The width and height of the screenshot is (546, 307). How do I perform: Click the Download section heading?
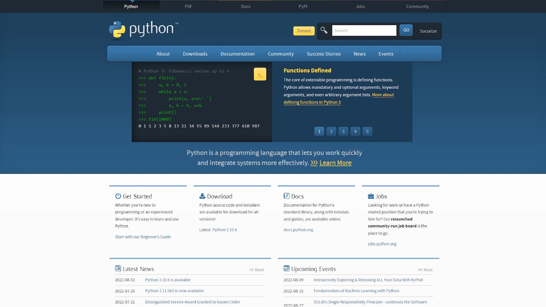(x=219, y=196)
